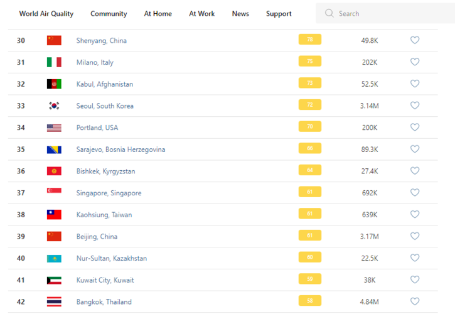Open Singapore, Singapore air quality page
455x314 pixels.
[x=109, y=193]
